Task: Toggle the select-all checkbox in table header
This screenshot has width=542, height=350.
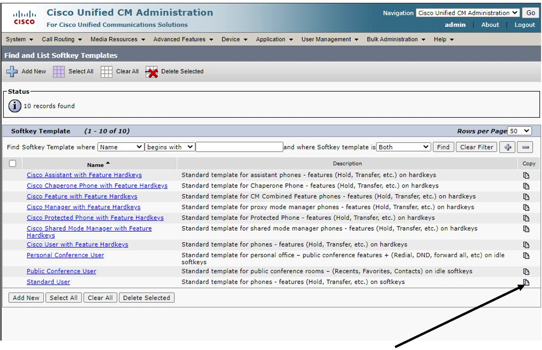Action: (12, 163)
